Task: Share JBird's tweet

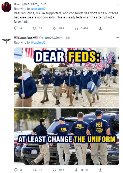Action: click(x=100, y=28)
